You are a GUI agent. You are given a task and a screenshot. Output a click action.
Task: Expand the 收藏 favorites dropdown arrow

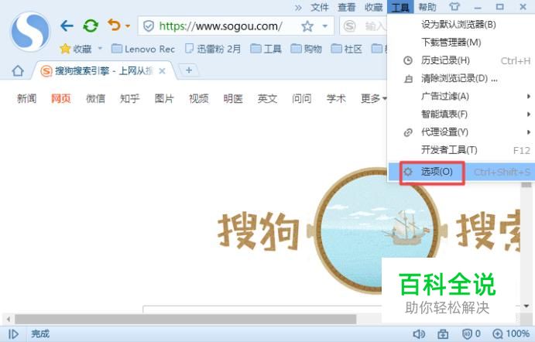[100, 49]
